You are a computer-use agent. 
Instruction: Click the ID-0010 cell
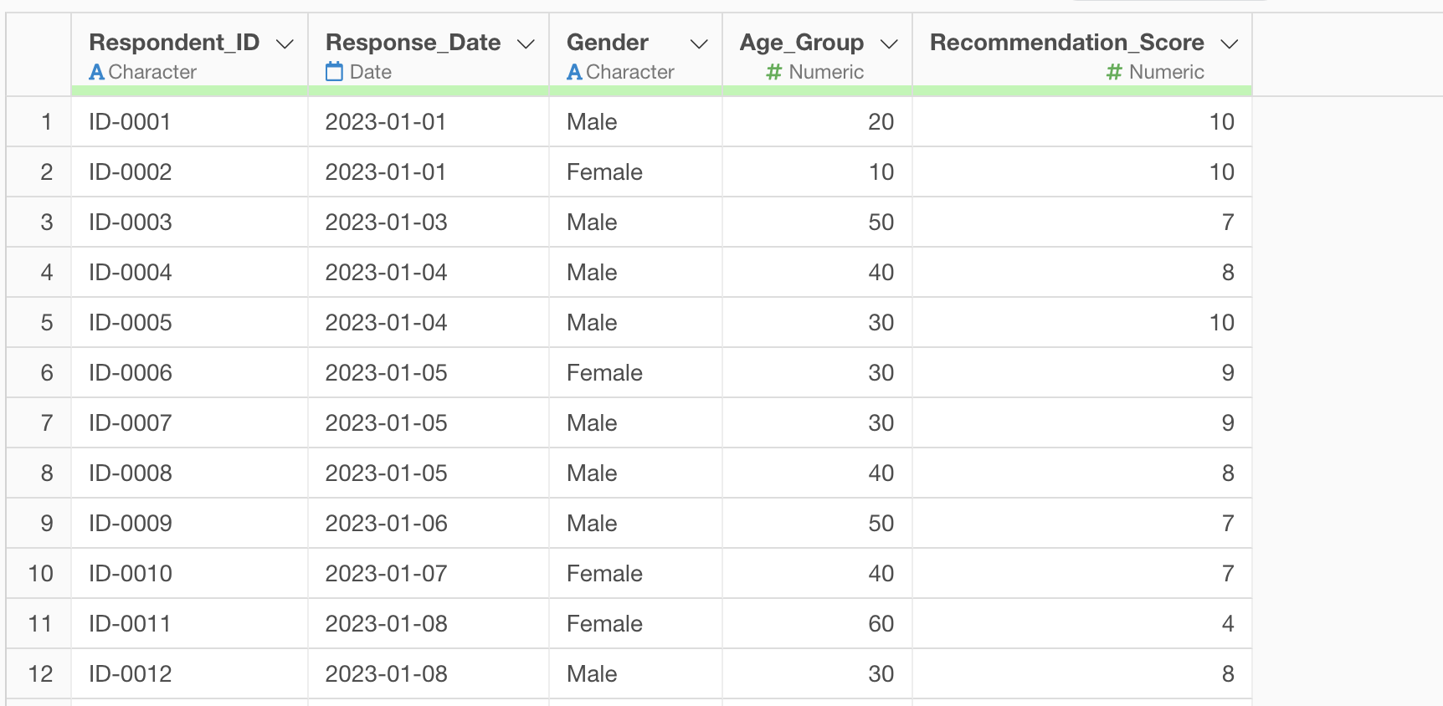point(131,574)
